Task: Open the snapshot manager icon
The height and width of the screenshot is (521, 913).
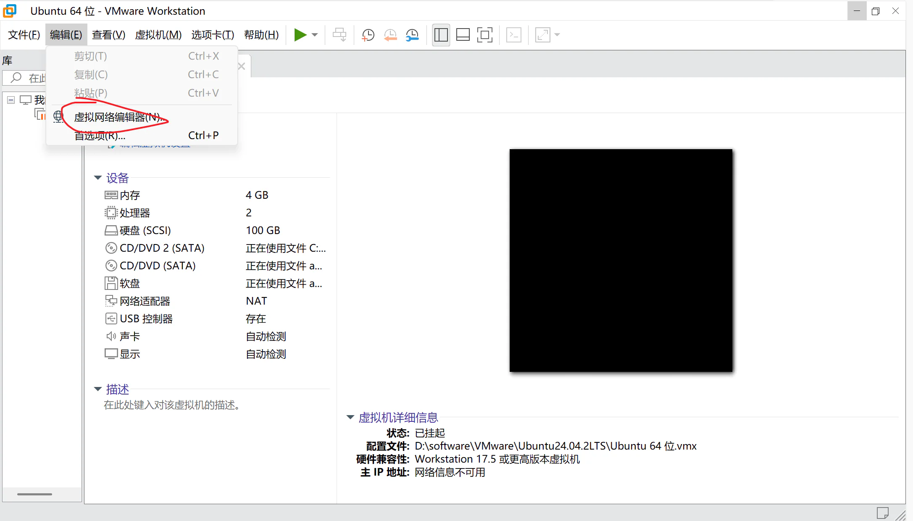Action: [x=412, y=35]
